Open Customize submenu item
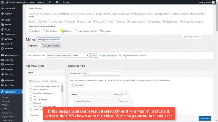218x122 pixels. (x=6, y=101)
